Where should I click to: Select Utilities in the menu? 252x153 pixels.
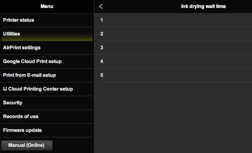[47, 34]
